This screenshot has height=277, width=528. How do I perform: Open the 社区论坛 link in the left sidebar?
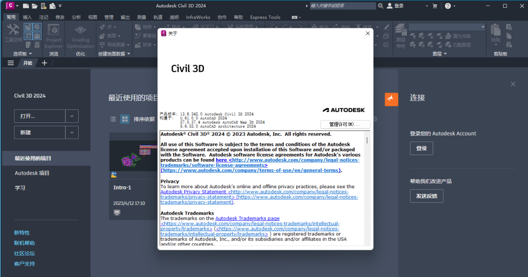[x=24, y=254]
